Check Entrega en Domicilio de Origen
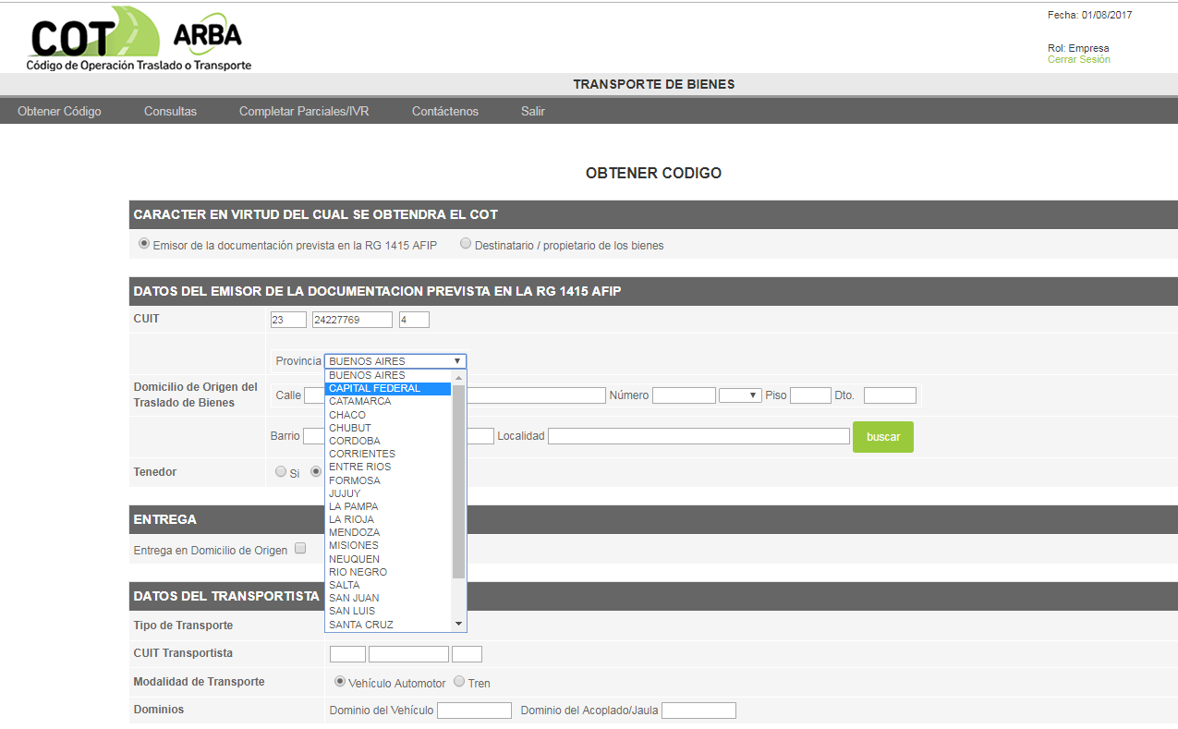1178x729 pixels. click(299, 549)
